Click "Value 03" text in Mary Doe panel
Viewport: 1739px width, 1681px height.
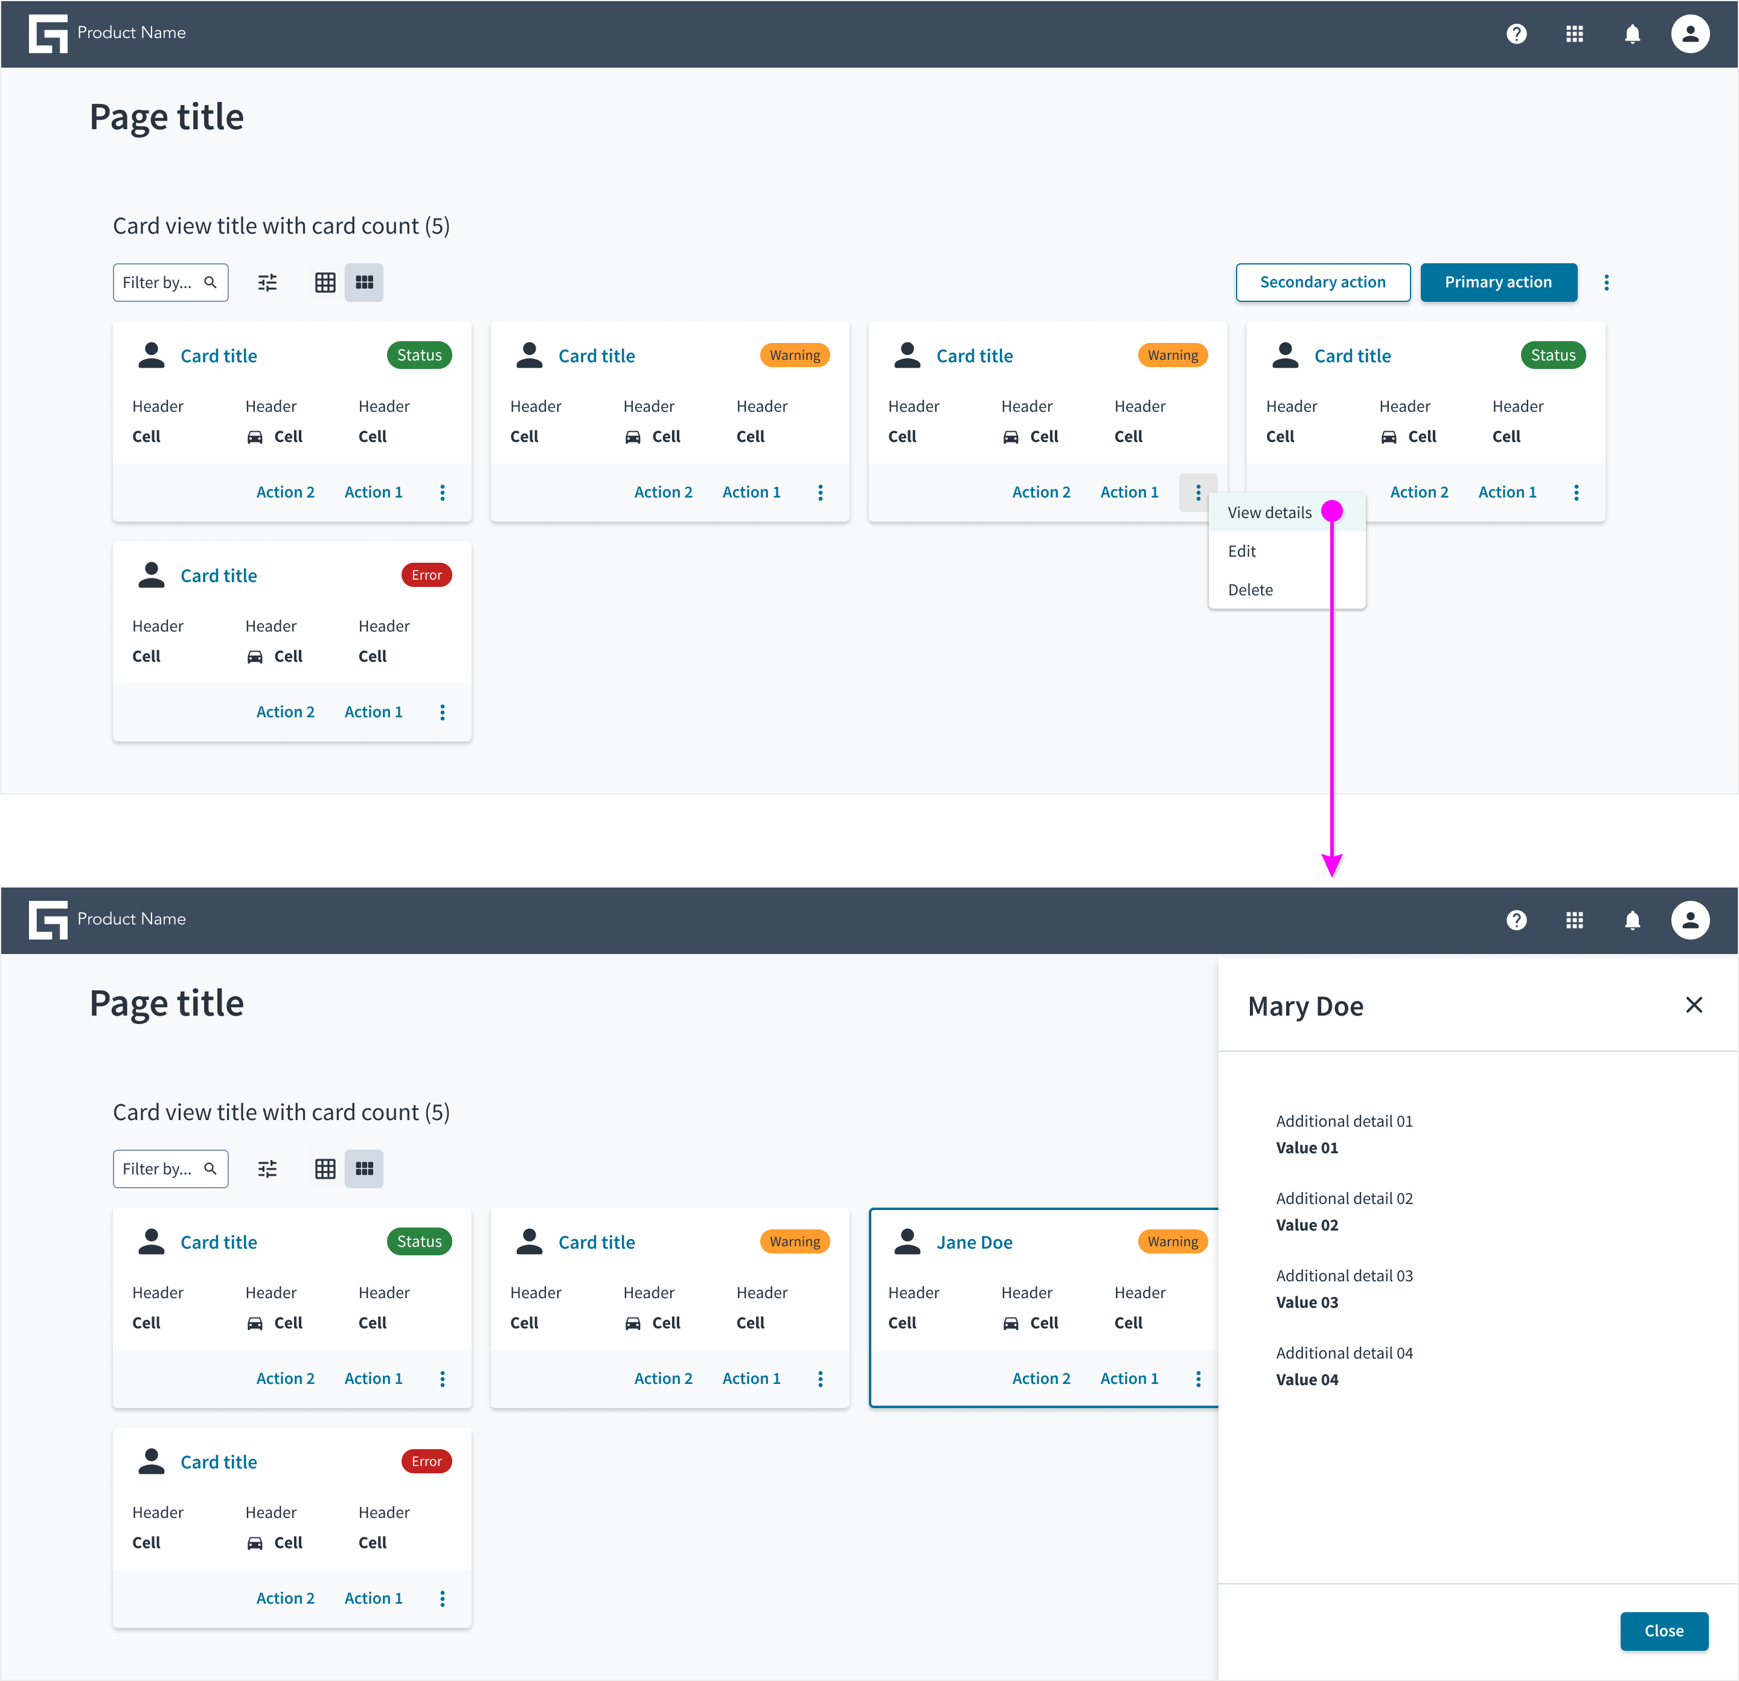(1306, 1302)
